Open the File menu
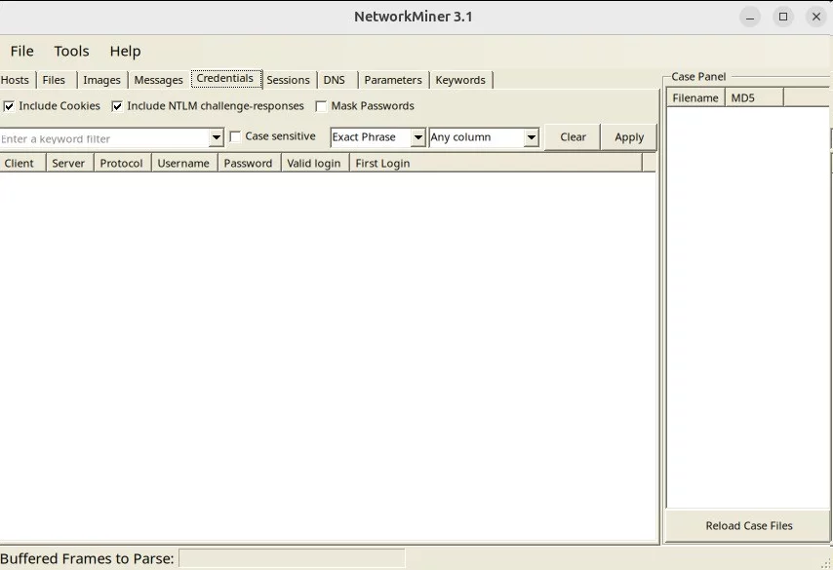Screen dimensions: 833x570 click(x=21, y=51)
